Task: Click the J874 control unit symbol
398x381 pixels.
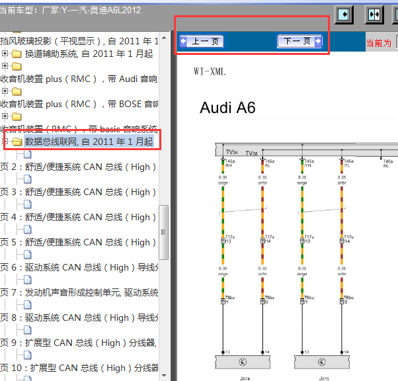Action: pyautogui.click(x=243, y=362)
